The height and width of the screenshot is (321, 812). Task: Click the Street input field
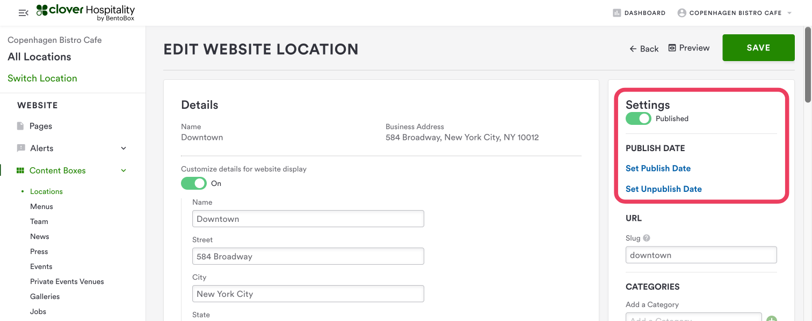click(308, 256)
